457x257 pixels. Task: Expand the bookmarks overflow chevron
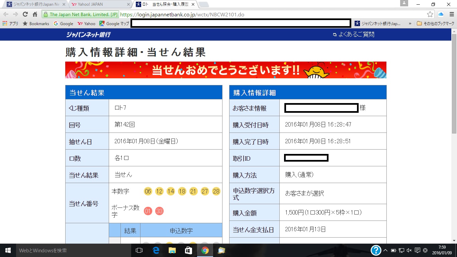pos(410,23)
